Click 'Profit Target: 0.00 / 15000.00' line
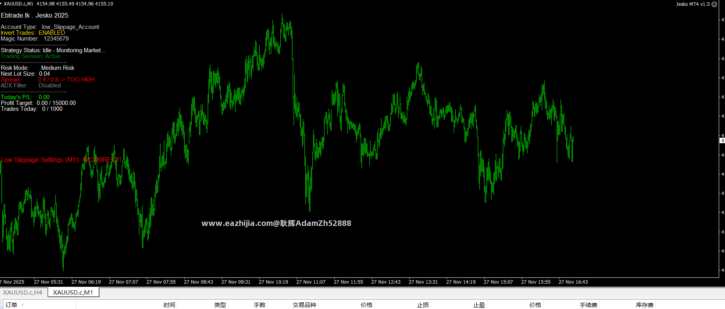This screenshot has height=309, width=725. (38, 103)
